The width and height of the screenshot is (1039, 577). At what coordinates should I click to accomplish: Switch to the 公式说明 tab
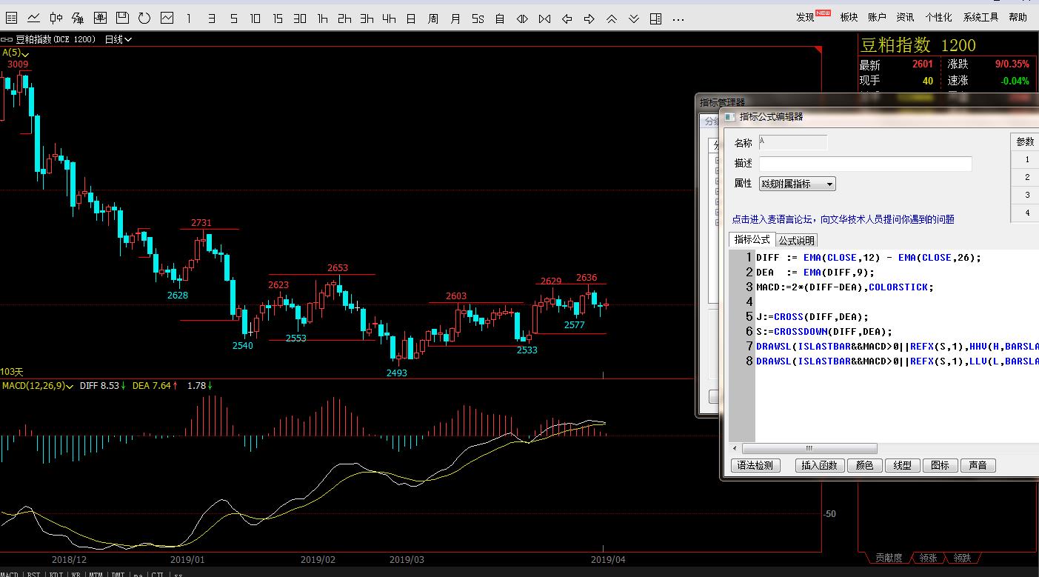coord(796,240)
